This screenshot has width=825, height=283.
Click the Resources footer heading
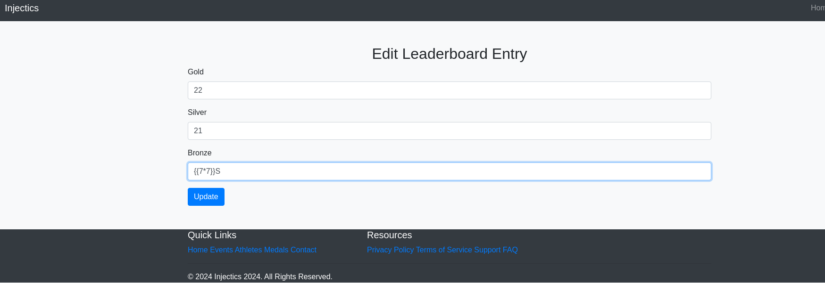click(x=389, y=235)
